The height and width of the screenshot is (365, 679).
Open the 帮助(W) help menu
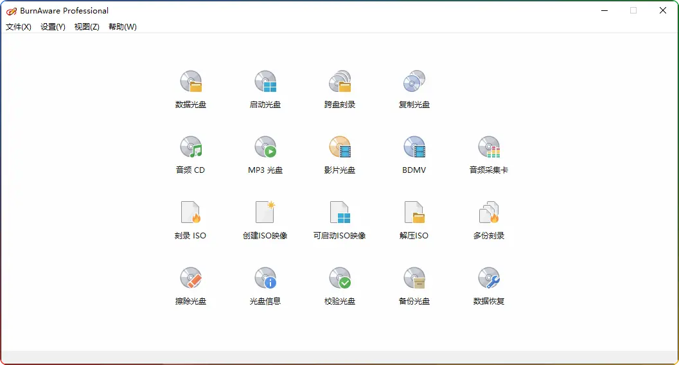[122, 27]
